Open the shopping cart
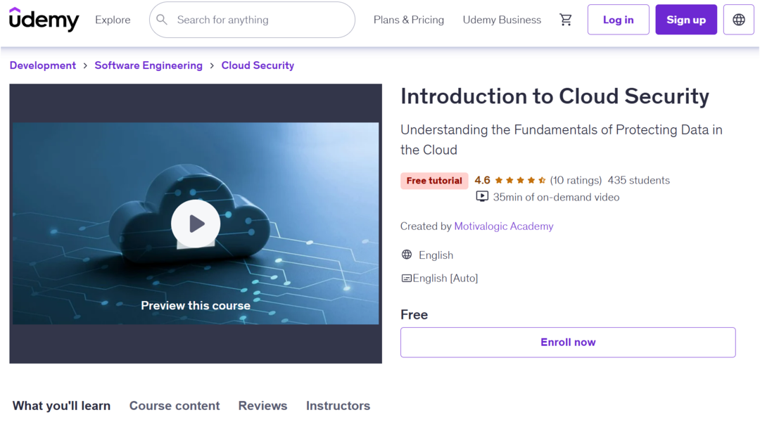 pyautogui.click(x=566, y=20)
